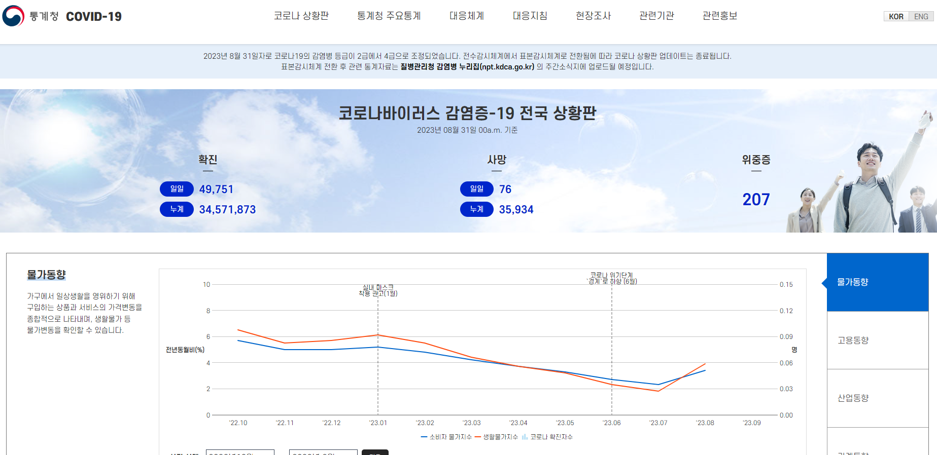Open the 코로나 상황판 menu
This screenshot has height=455, width=937.
pos(301,16)
